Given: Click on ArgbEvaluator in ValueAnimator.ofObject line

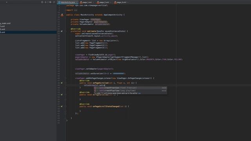Looking at the screenshot, I should (130, 60).
